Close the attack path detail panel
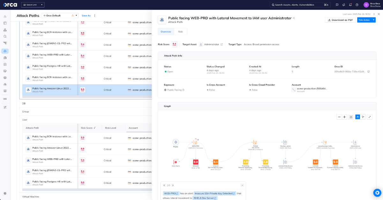The image size is (383, 200). [379, 14]
